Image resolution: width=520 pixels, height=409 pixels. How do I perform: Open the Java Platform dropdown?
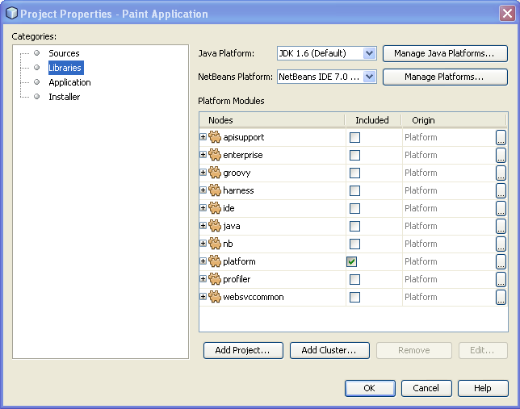click(370, 53)
